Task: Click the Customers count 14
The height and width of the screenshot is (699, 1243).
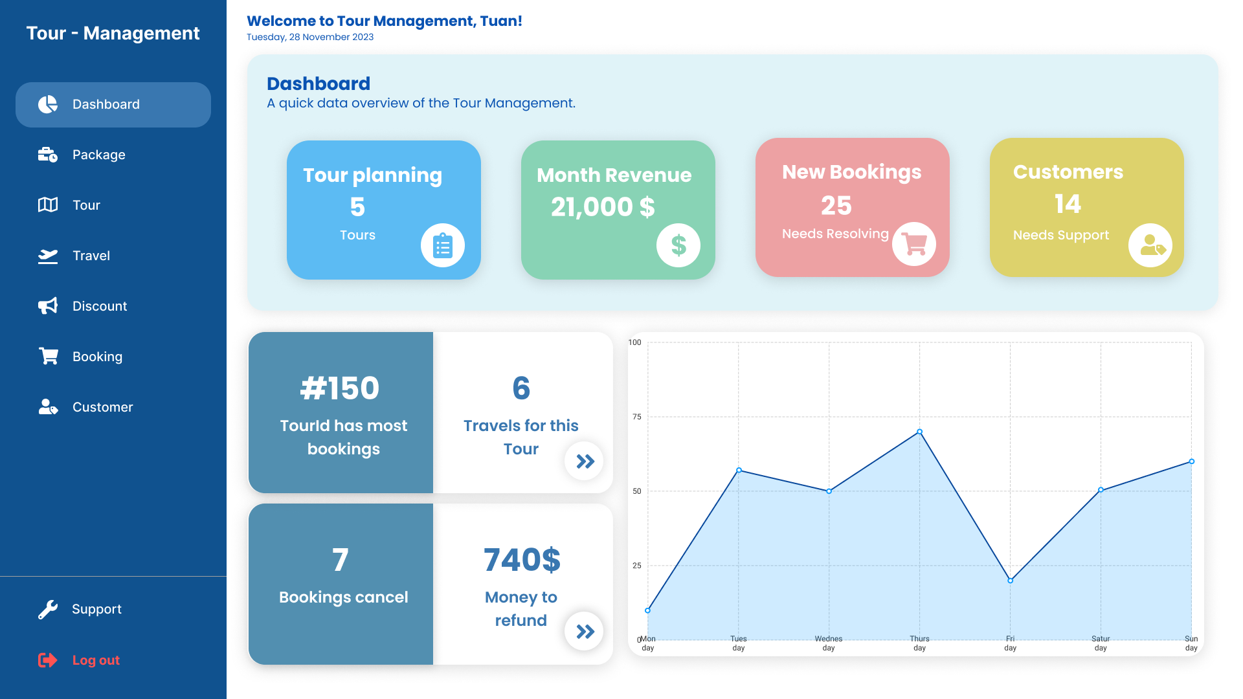Action: (1068, 205)
